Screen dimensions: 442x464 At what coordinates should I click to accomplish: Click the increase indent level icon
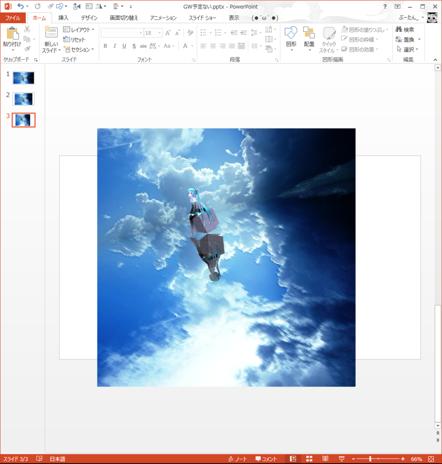[x=244, y=33]
